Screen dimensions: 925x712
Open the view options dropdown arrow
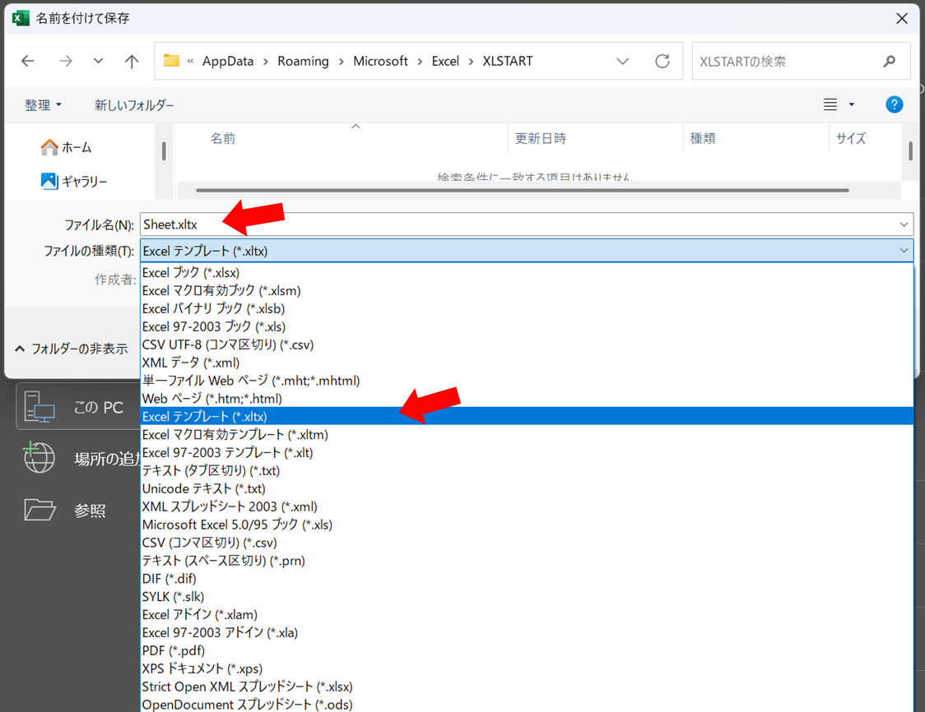[851, 104]
